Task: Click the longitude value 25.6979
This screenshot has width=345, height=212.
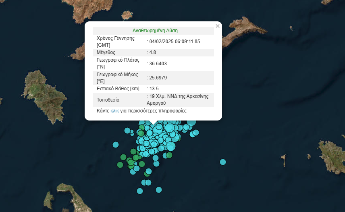Action: (x=158, y=78)
